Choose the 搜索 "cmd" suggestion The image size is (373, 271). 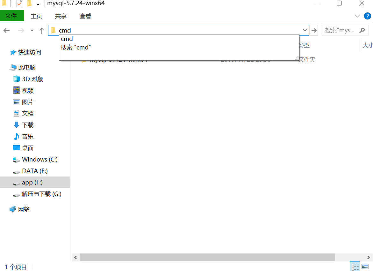pos(179,48)
